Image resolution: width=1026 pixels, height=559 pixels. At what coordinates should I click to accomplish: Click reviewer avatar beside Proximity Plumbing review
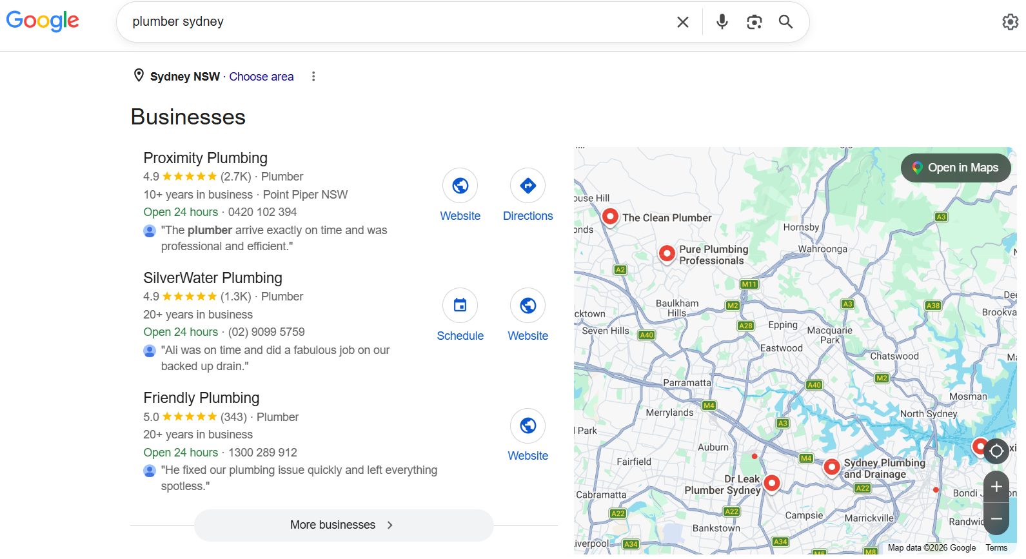[x=150, y=231]
